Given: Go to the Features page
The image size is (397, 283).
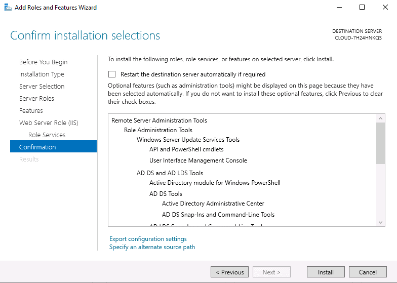Looking at the screenshot, I should pyautogui.click(x=31, y=110).
